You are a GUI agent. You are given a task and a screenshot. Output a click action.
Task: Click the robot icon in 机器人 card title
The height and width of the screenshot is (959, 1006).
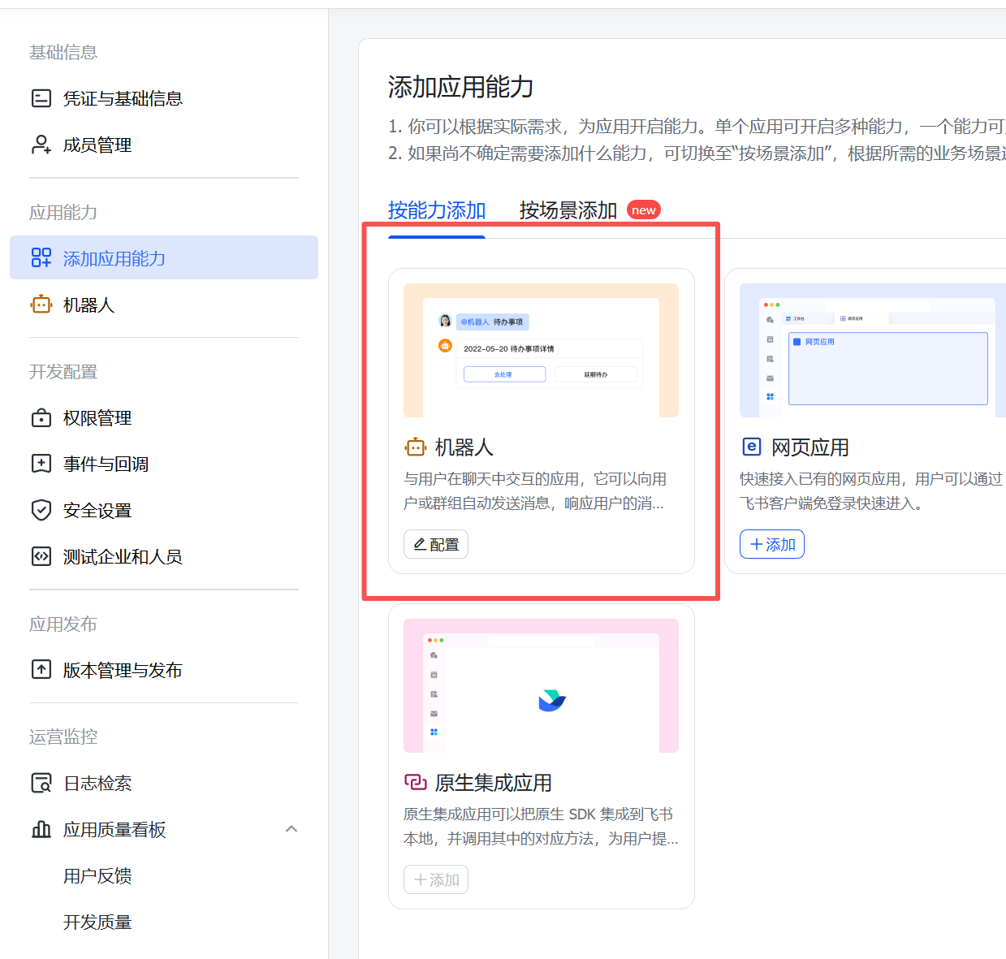point(415,447)
